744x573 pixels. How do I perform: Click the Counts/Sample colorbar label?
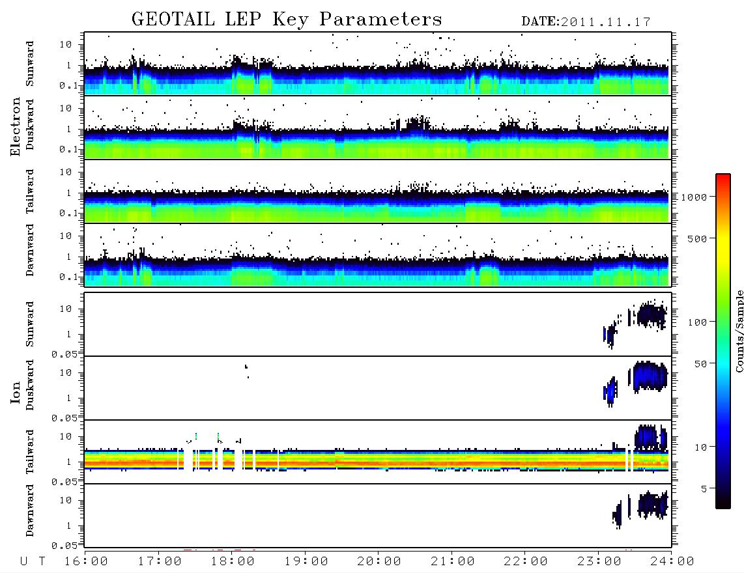pos(739,331)
